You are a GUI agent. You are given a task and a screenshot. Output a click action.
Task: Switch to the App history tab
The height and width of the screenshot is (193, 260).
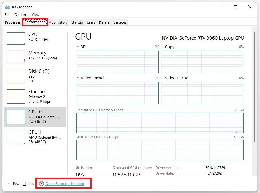tap(58, 22)
